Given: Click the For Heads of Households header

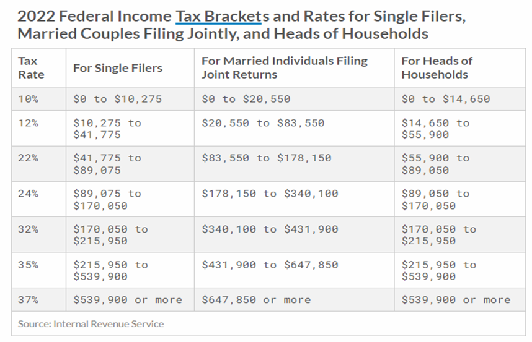Looking at the screenshot, I should (436, 67).
